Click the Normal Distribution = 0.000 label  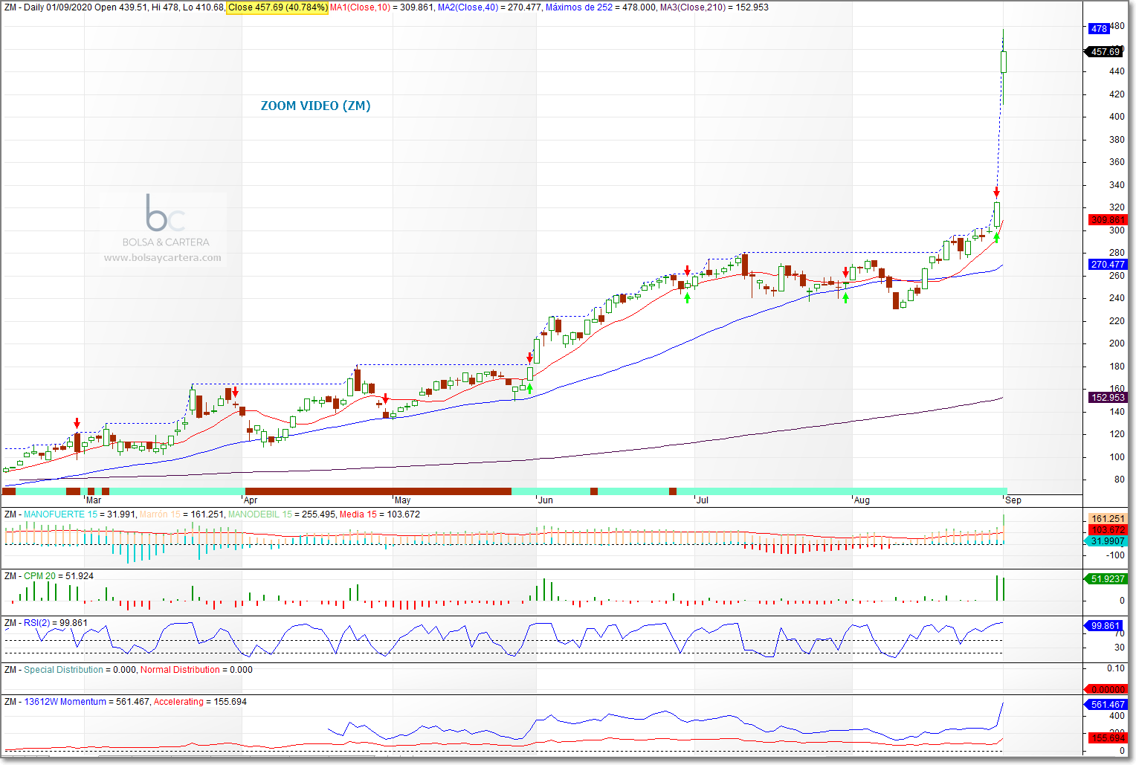point(196,670)
